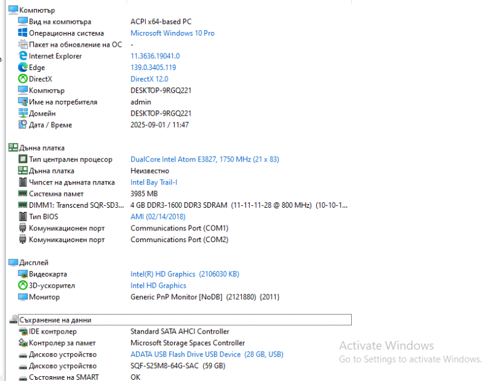Open the Intel Bay Trail-I chipset link
This screenshot has width=492, height=381.
click(x=154, y=183)
